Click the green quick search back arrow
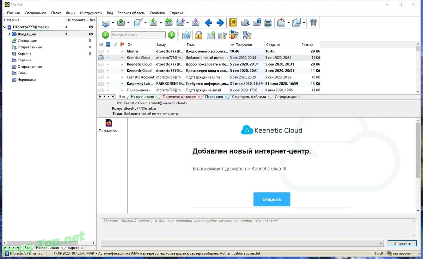The width and height of the screenshot is (423, 259). point(105,35)
